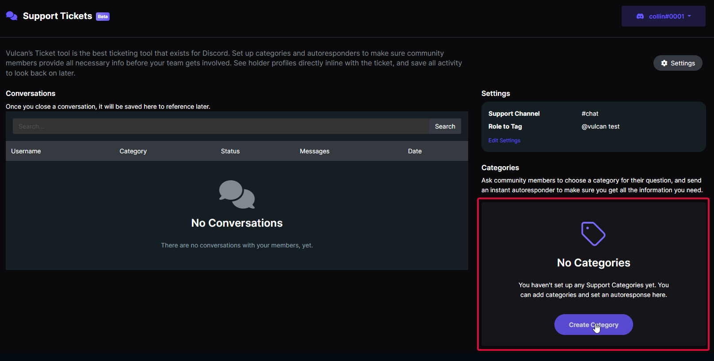714x361 pixels.
Task: Open the Settings button at top right
Action: pyautogui.click(x=678, y=63)
